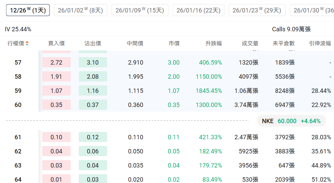Viewport: 334px width, 183px height.
Task: Select the 26/01/23 (29天) expiry tab
Action: click(x=257, y=10)
